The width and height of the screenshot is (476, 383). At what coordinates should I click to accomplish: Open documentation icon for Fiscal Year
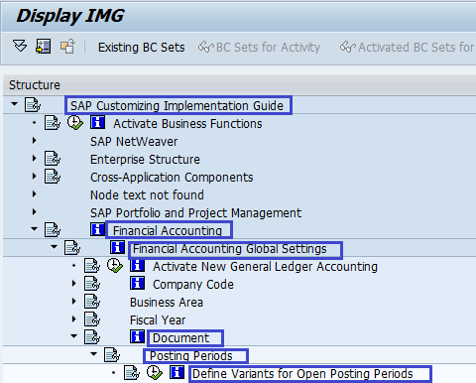click(92, 319)
